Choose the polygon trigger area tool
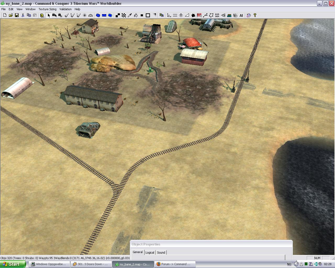This screenshot has width=335, height=268. pyautogui.click(x=211, y=15)
